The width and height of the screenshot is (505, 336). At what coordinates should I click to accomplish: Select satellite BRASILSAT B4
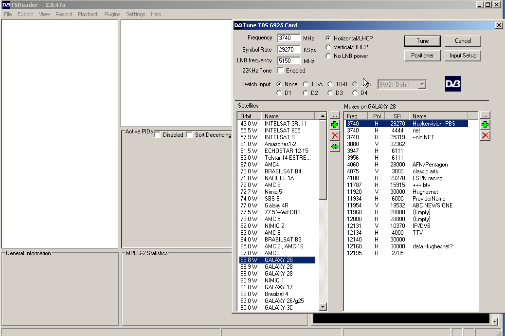pos(277,171)
